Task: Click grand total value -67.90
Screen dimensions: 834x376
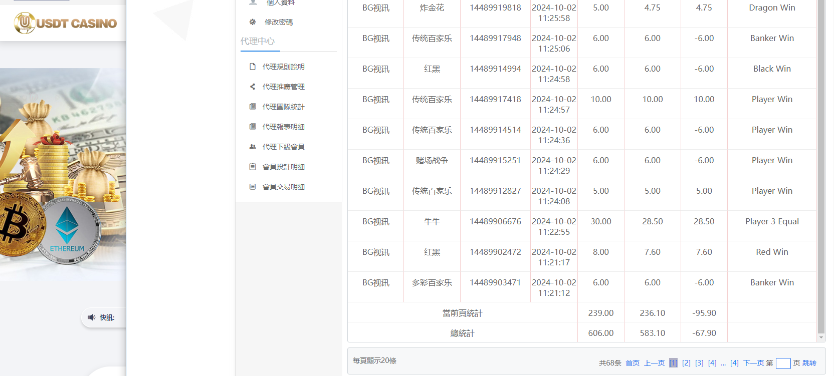Action: click(x=704, y=333)
